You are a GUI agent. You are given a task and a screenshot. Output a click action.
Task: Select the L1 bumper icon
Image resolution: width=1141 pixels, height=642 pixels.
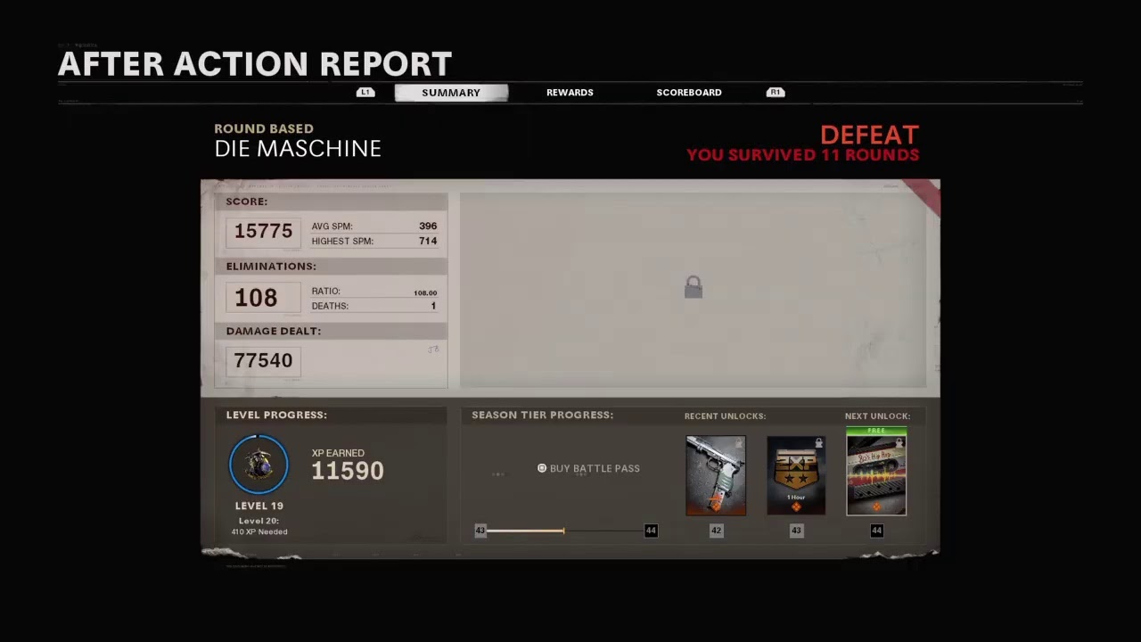(x=365, y=92)
